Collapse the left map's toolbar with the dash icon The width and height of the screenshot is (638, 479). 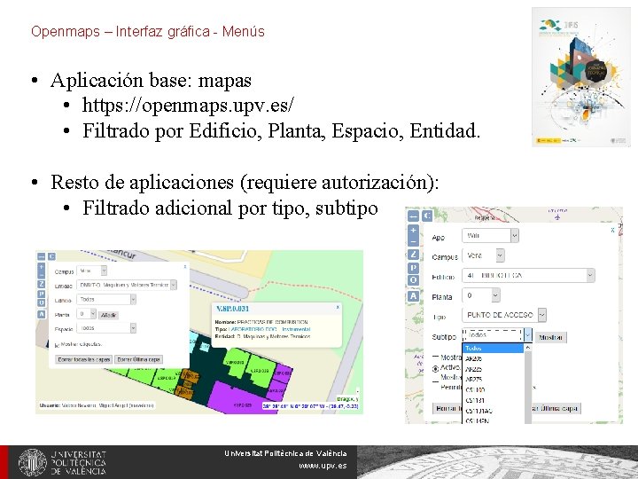coord(41,256)
